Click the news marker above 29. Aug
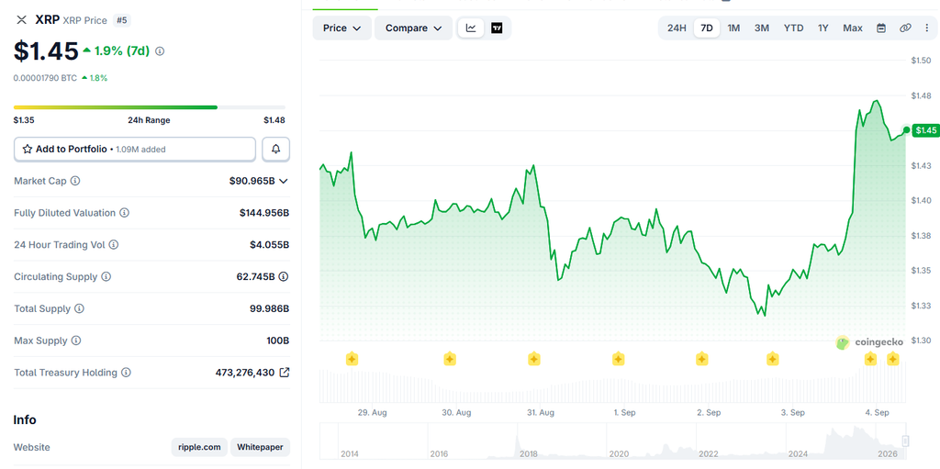 coord(352,359)
